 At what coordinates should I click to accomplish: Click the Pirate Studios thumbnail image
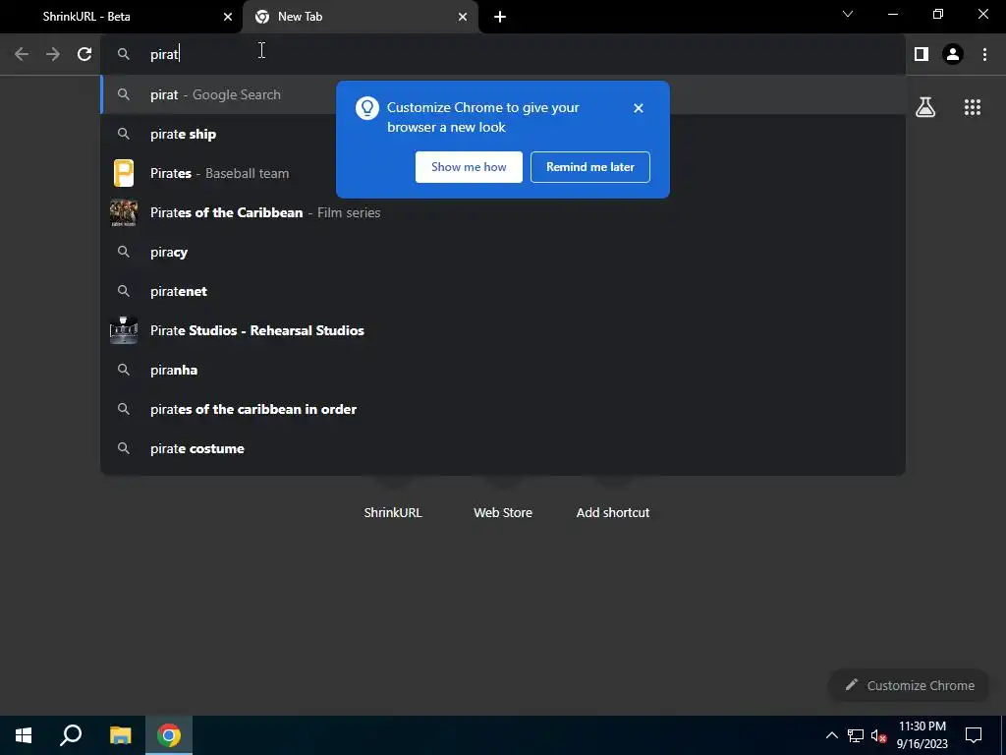click(x=124, y=330)
